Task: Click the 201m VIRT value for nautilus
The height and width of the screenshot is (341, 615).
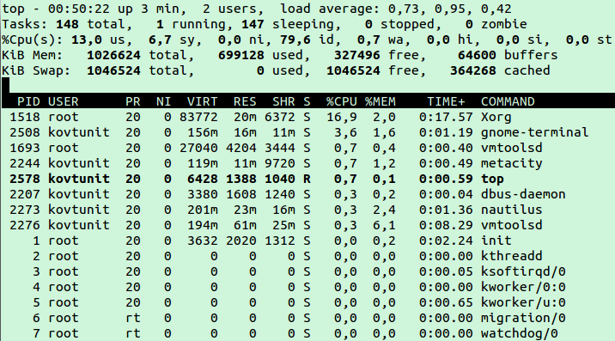Action: (x=203, y=210)
